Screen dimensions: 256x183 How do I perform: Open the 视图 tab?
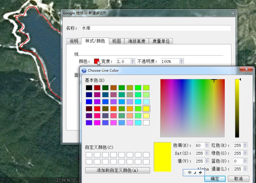[x=116, y=41]
